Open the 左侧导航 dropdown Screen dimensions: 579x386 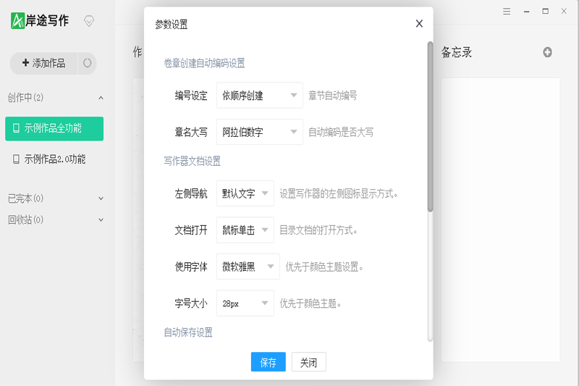245,193
